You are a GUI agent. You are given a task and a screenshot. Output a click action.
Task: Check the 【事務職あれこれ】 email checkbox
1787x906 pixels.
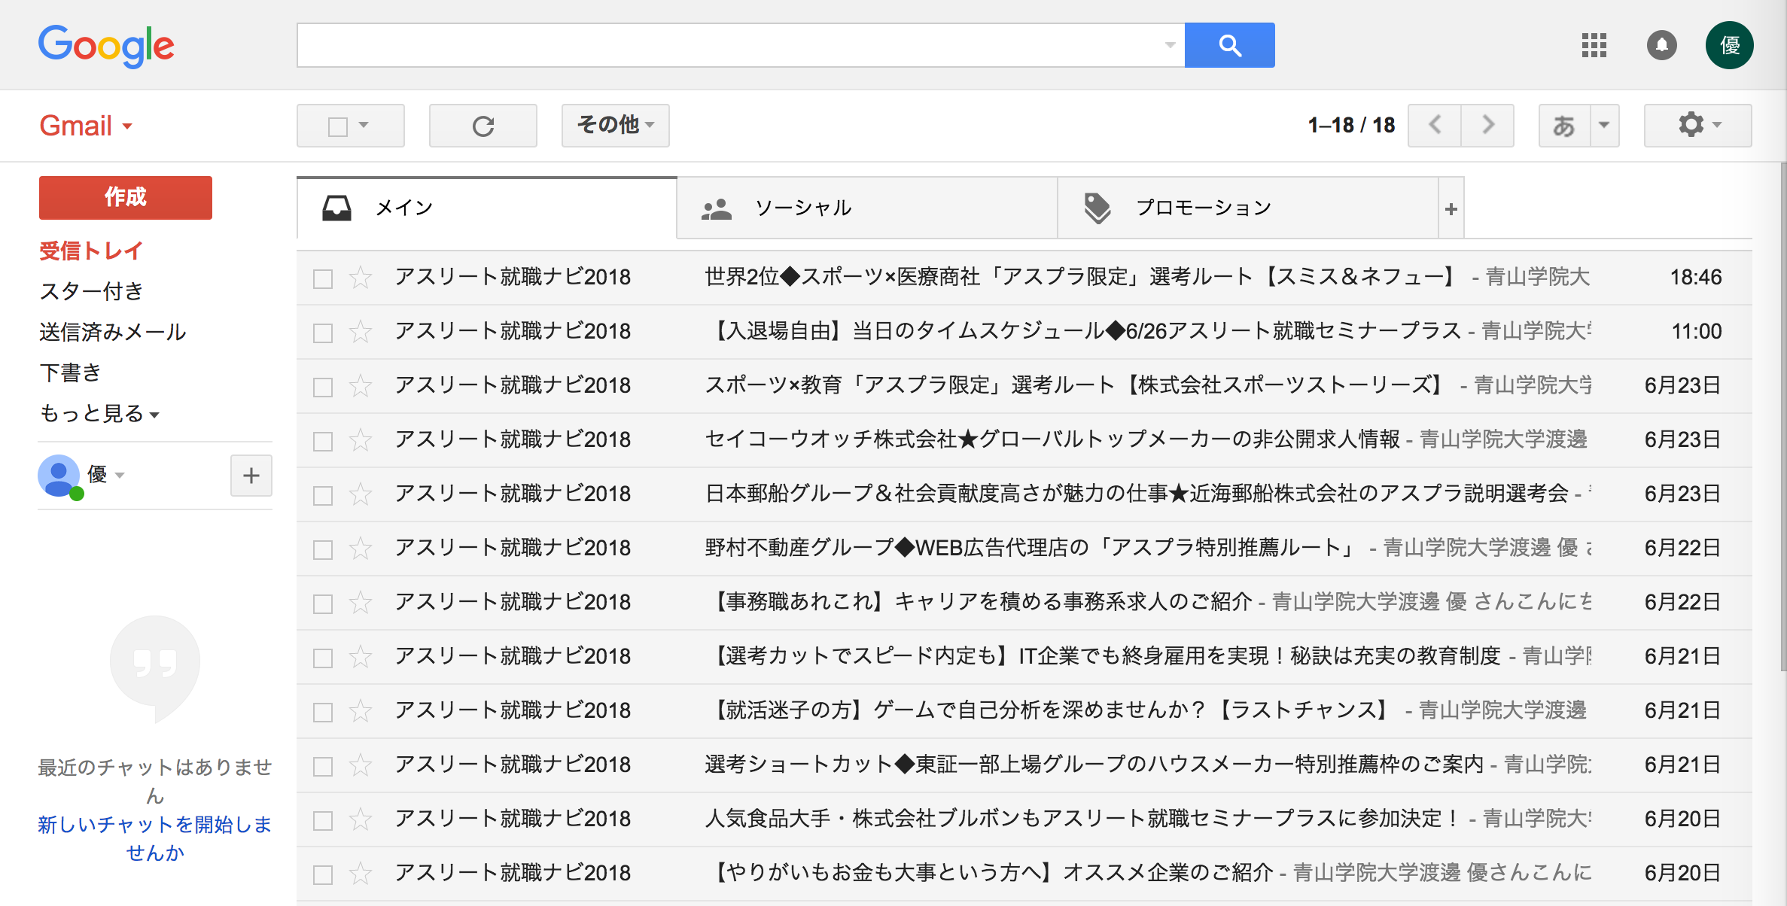point(323,604)
